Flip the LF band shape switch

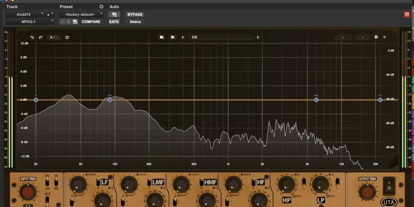98,182
